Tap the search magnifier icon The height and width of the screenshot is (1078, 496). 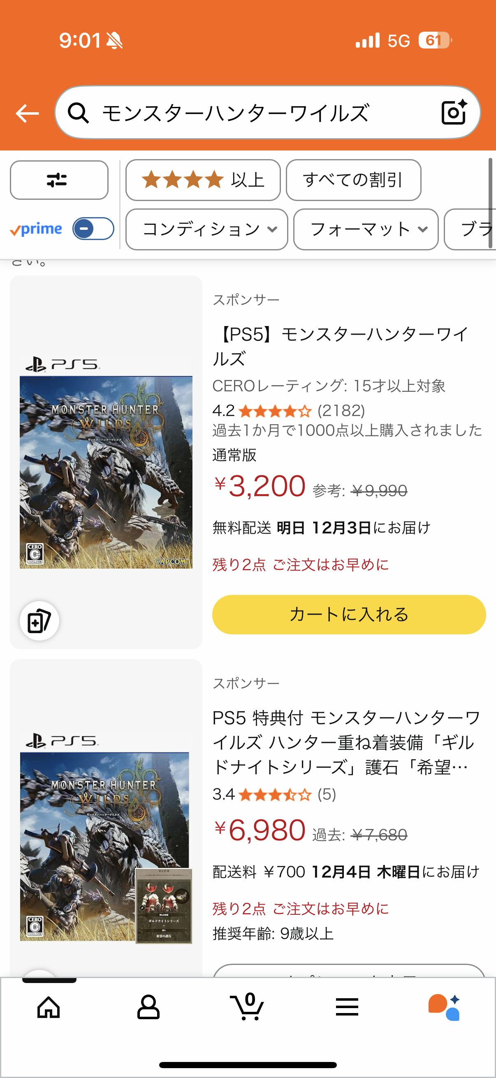[78, 113]
